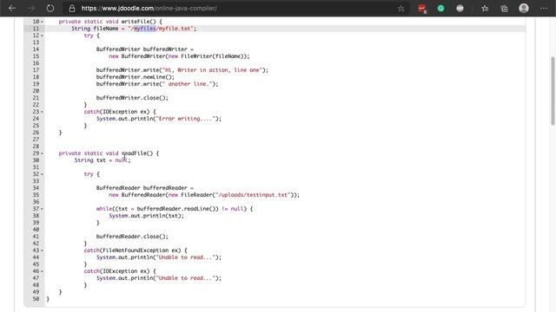This screenshot has height=312, width=556.
Task: Go back to the previous page
Action: click(x=12, y=8)
